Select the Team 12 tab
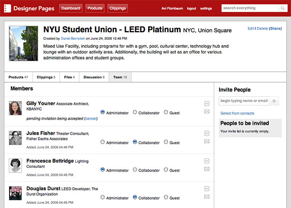This screenshot has width=291, height=208. (x=120, y=77)
